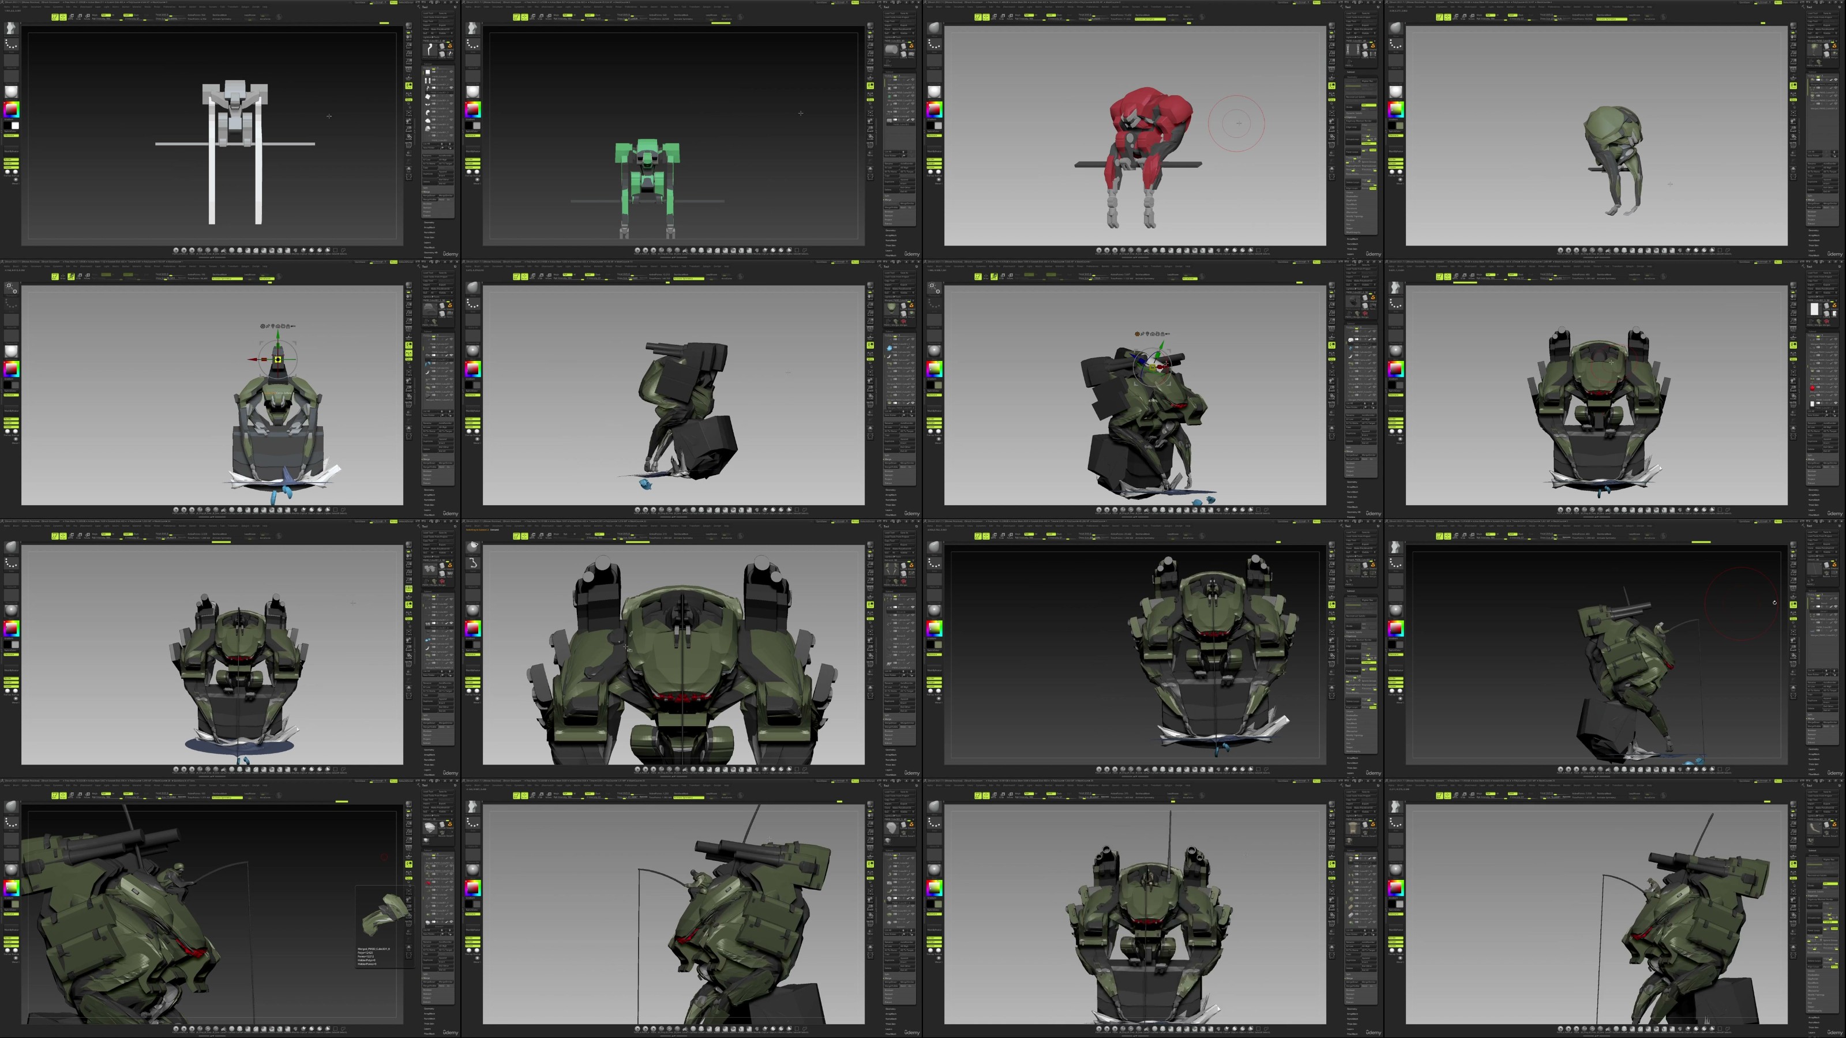Select Rotate transform icon in white blockout mech screenshot
This screenshot has width=1846, height=1038.
pyautogui.click(x=88, y=17)
